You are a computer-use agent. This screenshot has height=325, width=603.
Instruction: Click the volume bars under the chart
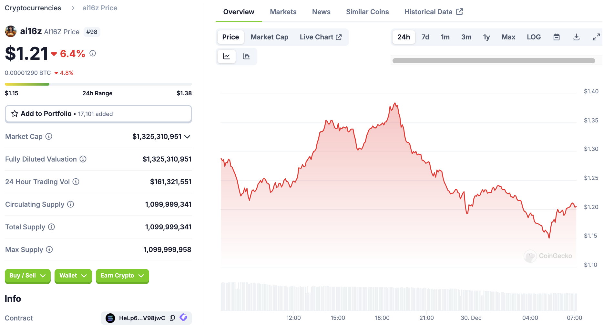click(399, 296)
